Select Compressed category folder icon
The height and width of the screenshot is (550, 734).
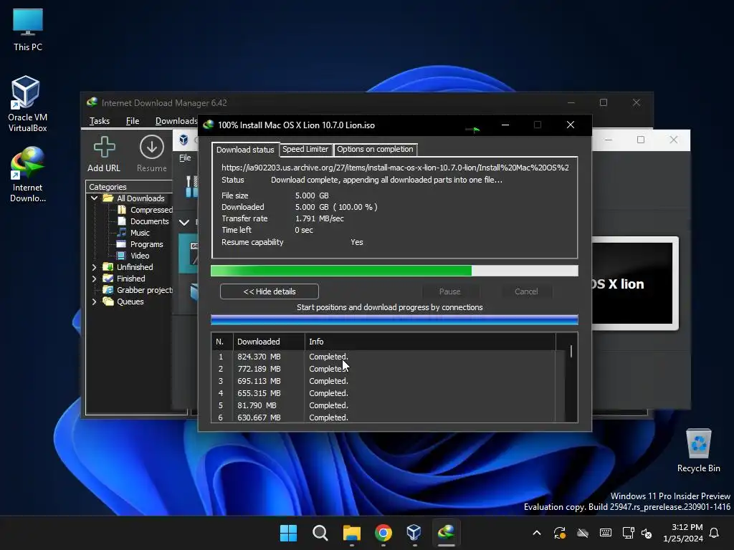(122, 210)
